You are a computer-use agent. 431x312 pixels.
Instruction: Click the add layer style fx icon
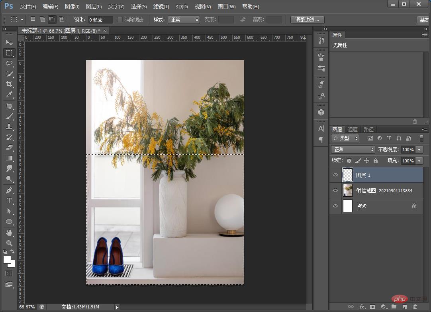(x=362, y=306)
